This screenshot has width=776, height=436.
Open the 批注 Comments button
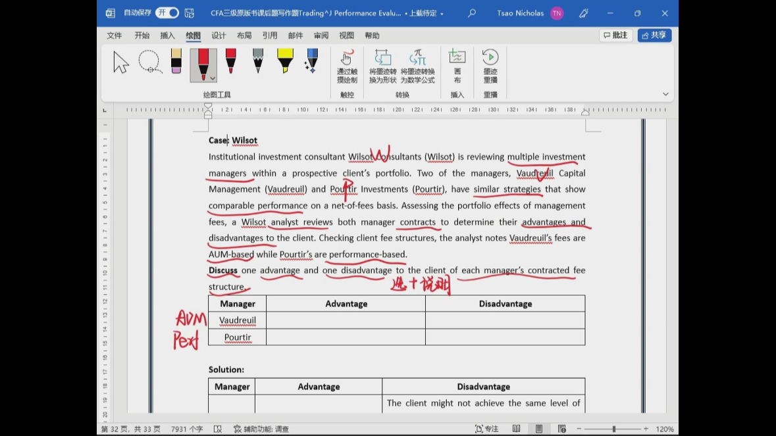[x=615, y=36]
